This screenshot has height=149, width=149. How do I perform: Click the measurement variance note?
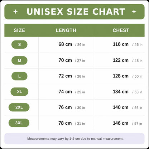(75, 139)
